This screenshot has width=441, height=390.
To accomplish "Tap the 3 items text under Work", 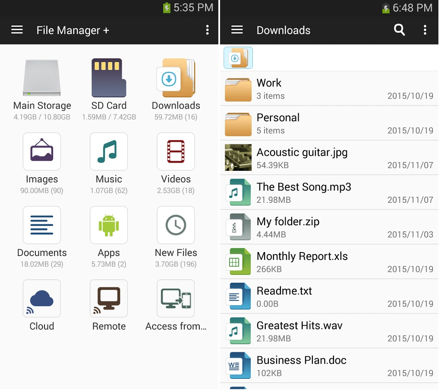I will (x=271, y=96).
